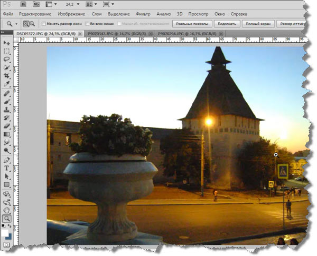Open the Фильтр menu
The height and width of the screenshot is (256, 317).
pyautogui.click(x=143, y=14)
